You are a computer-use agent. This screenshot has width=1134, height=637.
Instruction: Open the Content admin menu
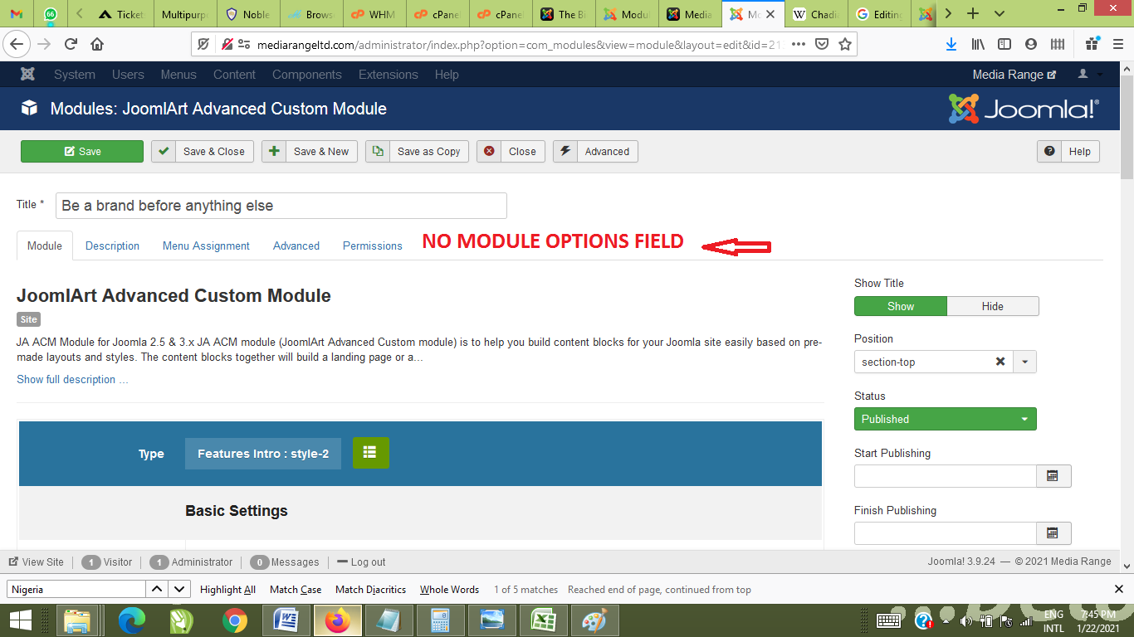pyautogui.click(x=234, y=75)
